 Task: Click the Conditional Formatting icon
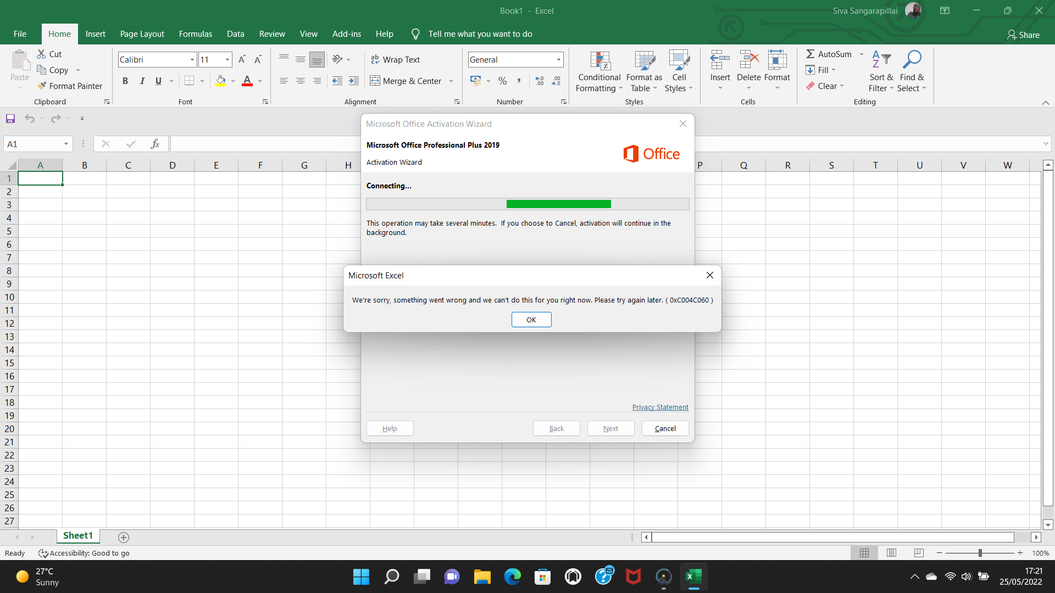(599, 61)
